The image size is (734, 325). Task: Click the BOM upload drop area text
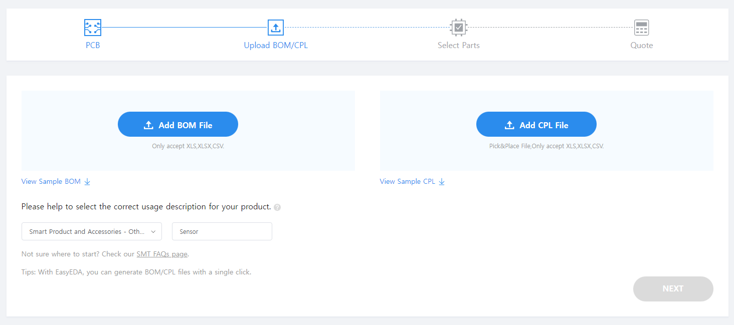pyautogui.click(x=188, y=147)
